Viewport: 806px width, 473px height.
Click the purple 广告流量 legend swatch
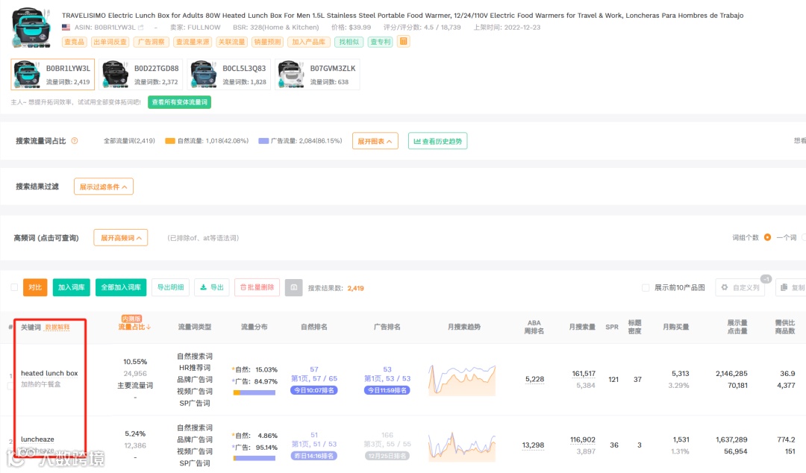(263, 141)
